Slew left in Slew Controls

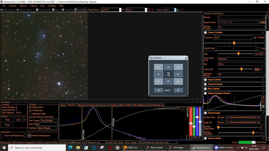[x=158, y=74]
